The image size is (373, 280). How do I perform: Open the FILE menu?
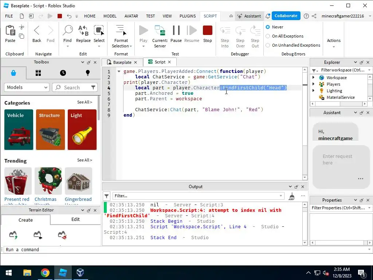coord(9,16)
